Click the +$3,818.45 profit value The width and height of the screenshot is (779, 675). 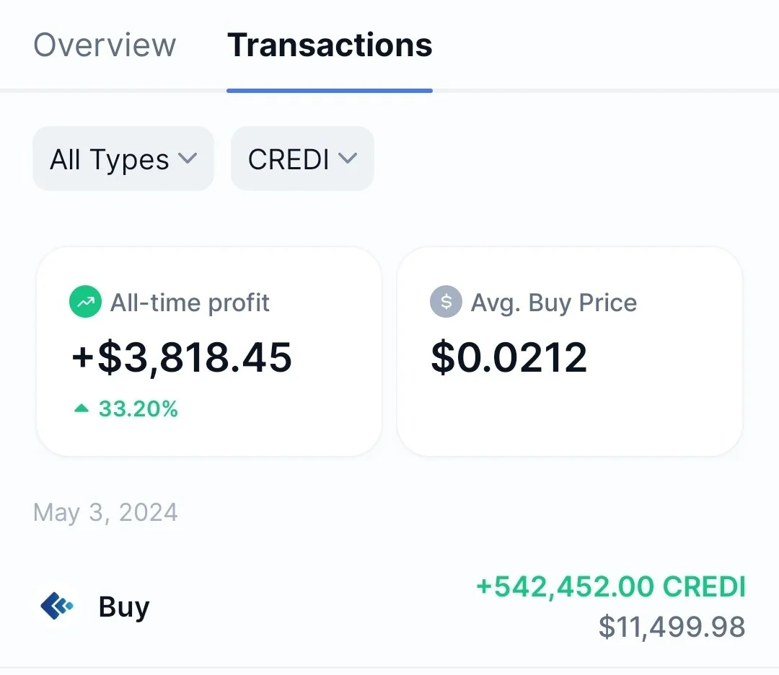[182, 357]
